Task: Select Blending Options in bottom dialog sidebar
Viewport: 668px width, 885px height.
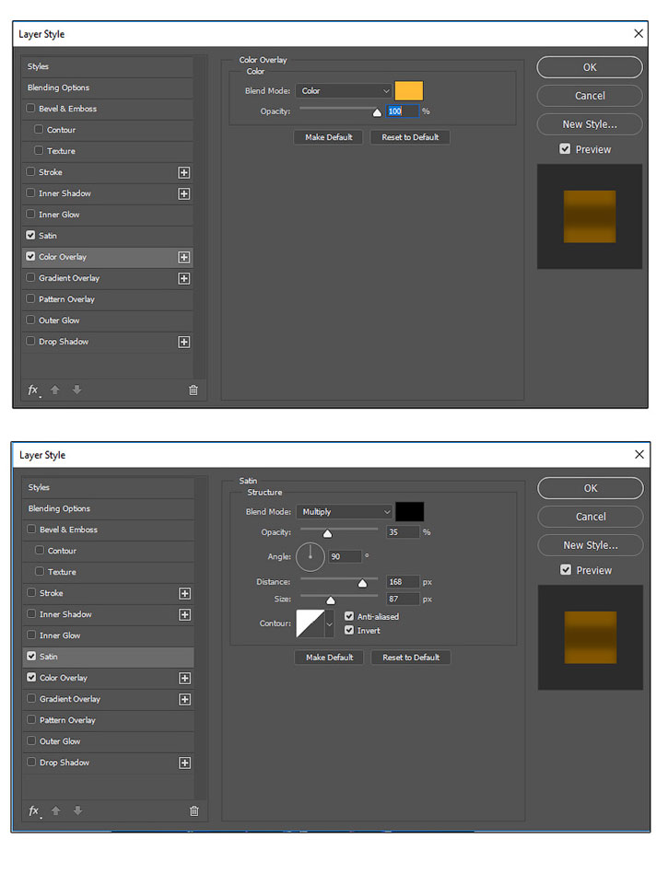Action: coord(109,509)
